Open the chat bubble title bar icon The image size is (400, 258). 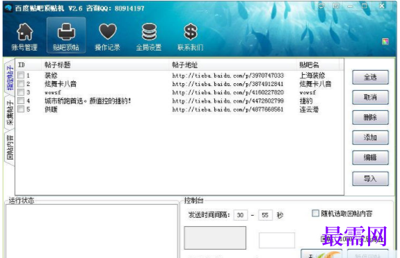[x=321, y=6]
